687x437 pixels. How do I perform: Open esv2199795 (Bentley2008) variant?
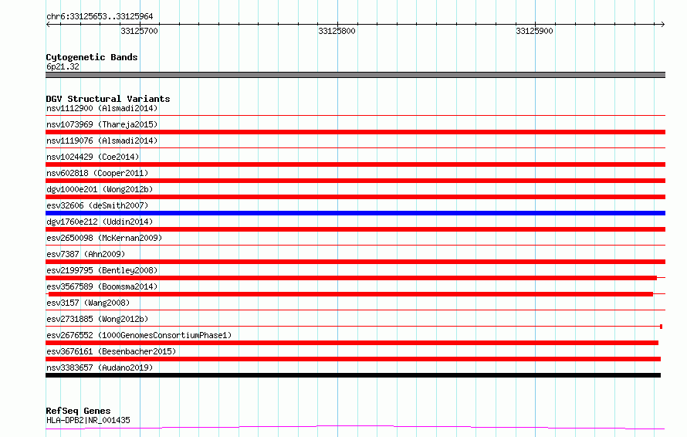click(x=102, y=270)
